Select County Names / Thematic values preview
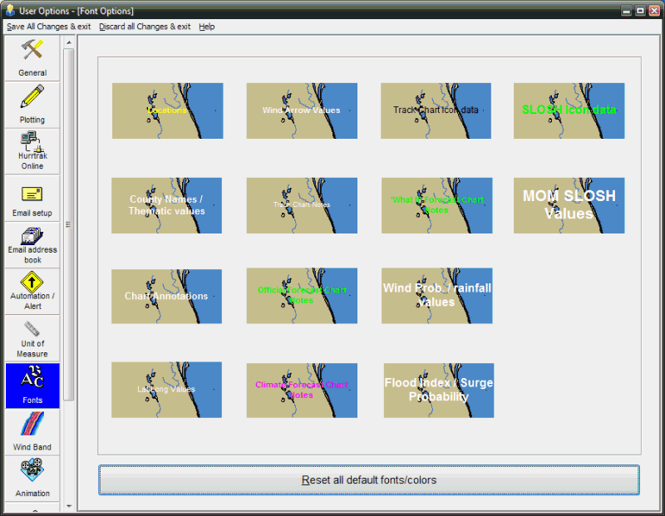665x516 pixels. click(167, 205)
